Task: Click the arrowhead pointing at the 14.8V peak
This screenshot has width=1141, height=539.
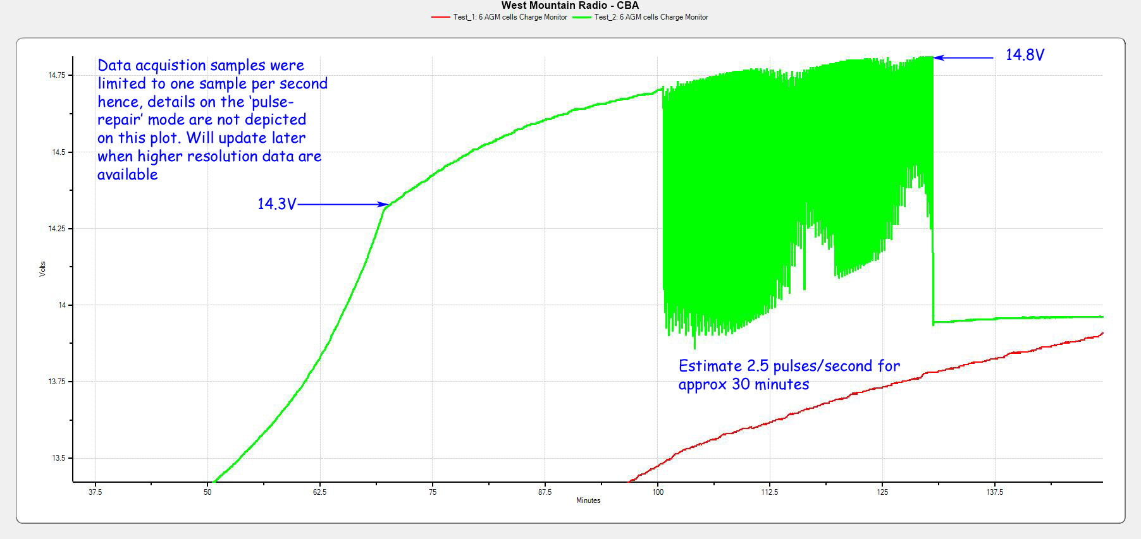Action: 939,58
